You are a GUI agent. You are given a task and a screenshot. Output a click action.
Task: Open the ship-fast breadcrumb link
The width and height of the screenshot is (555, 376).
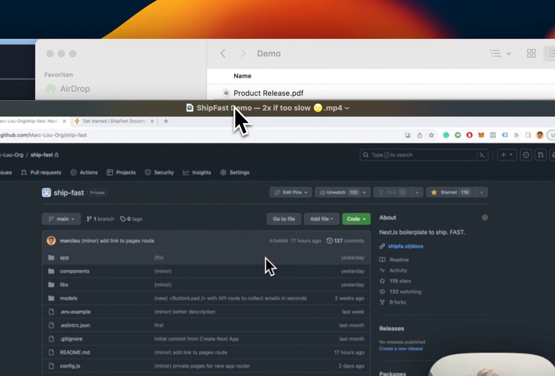click(x=42, y=155)
